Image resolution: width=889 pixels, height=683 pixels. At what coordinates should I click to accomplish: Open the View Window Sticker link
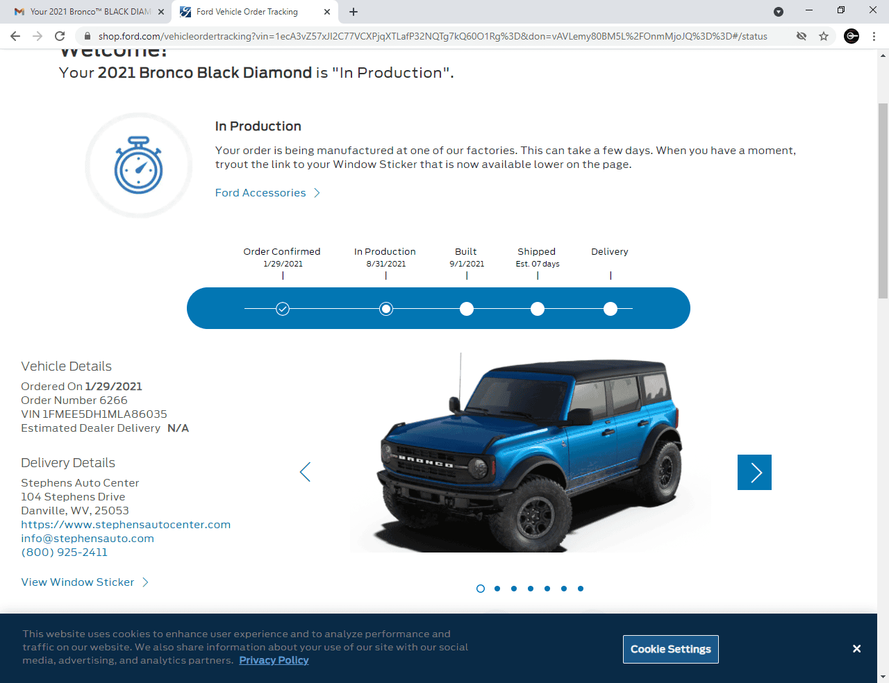pyautogui.click(x=78, y=582)
